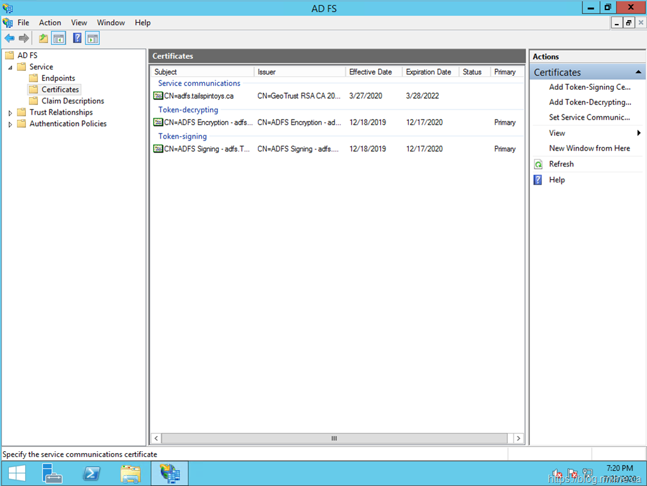The width and height of the screenshot is (647, 486).
Task: Open PowerShell from the taskbar
Action: tap(92, 473)
